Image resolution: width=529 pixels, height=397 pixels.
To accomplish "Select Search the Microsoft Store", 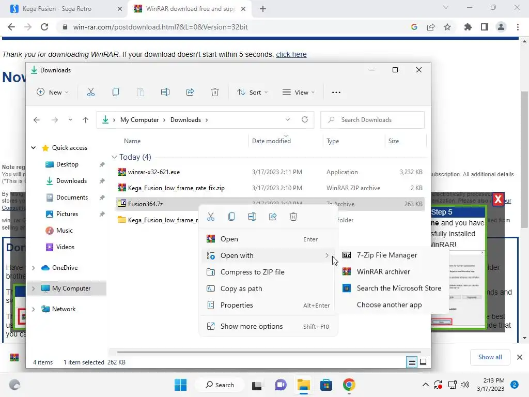I will pos(393,288).
